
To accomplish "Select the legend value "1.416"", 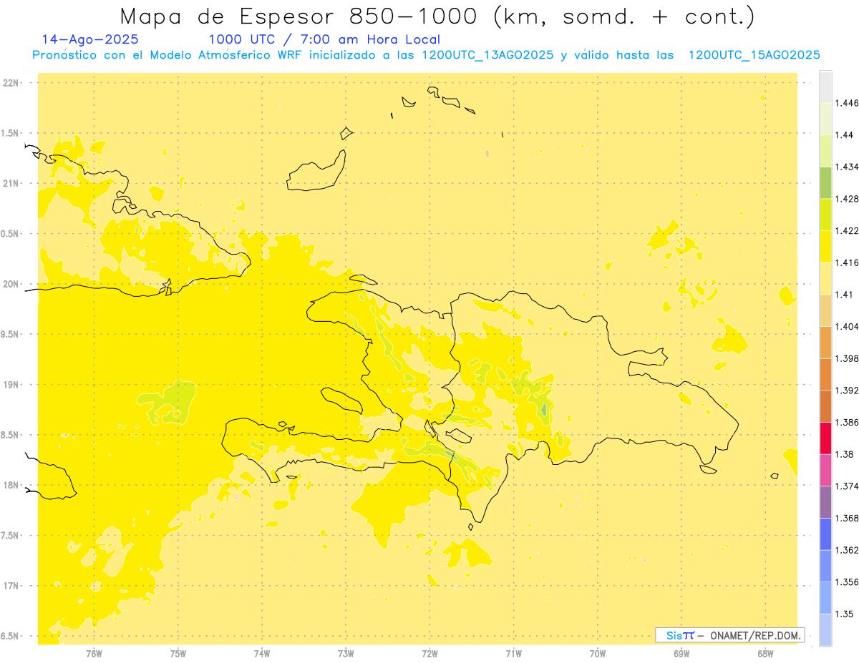I will (847, 262).
